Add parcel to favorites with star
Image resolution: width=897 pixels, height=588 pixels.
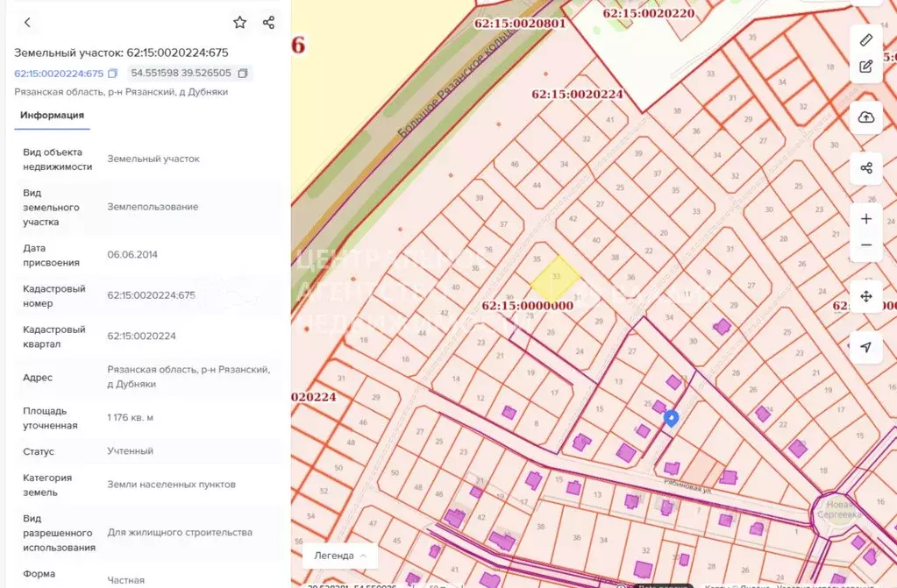[x=239, y=23]
